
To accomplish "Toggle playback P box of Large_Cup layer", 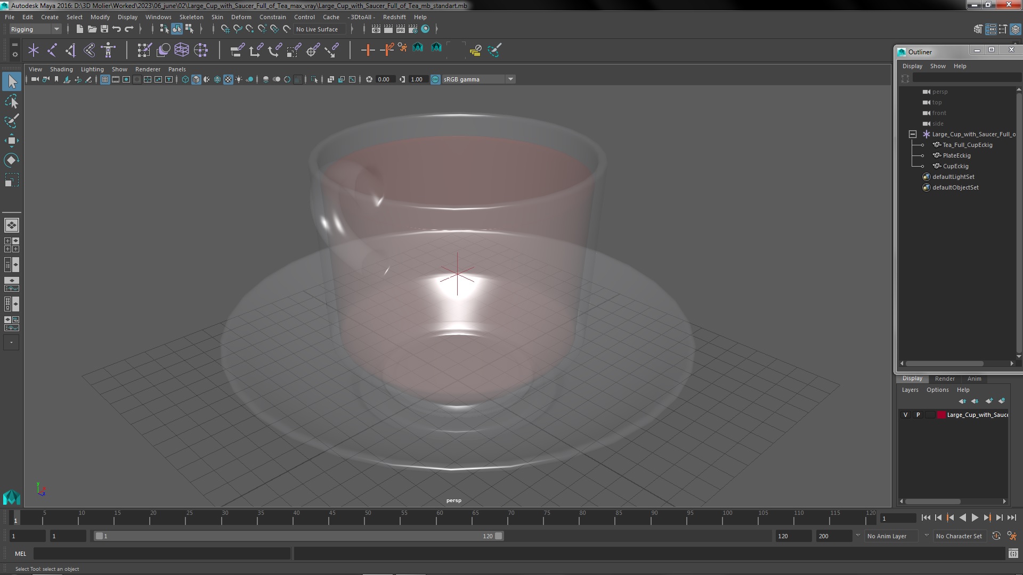I will pyautogui.click(x=918, y=415).
